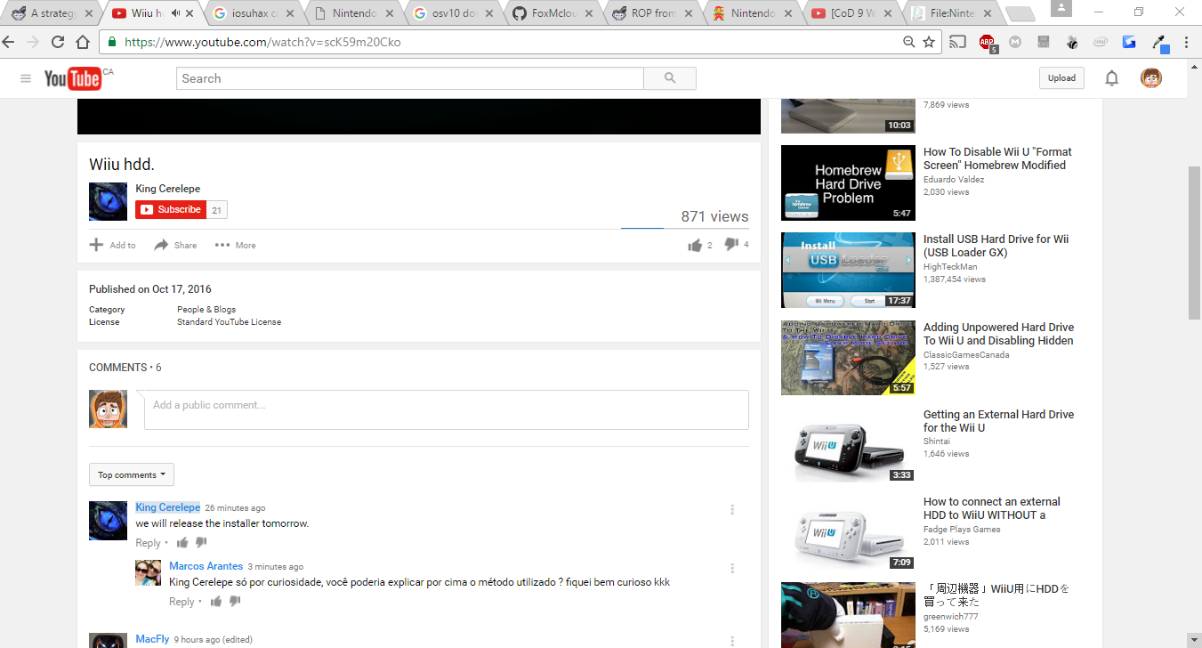Mute the Wiiu tab via speaker icon
Screen dimensions: 1202x648
click(175, 13)
